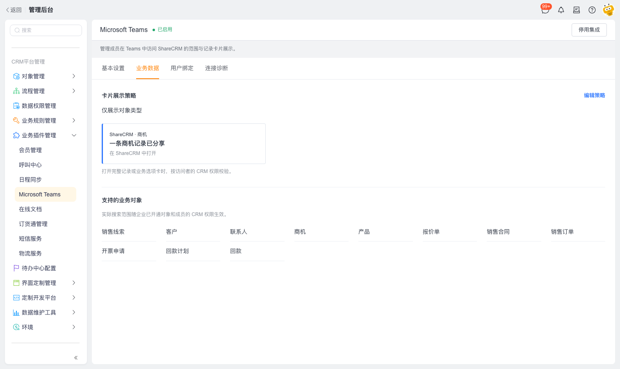Click the 仅展示对象类型 policy text
Screen dimensions: 620x369
(122, 110)
